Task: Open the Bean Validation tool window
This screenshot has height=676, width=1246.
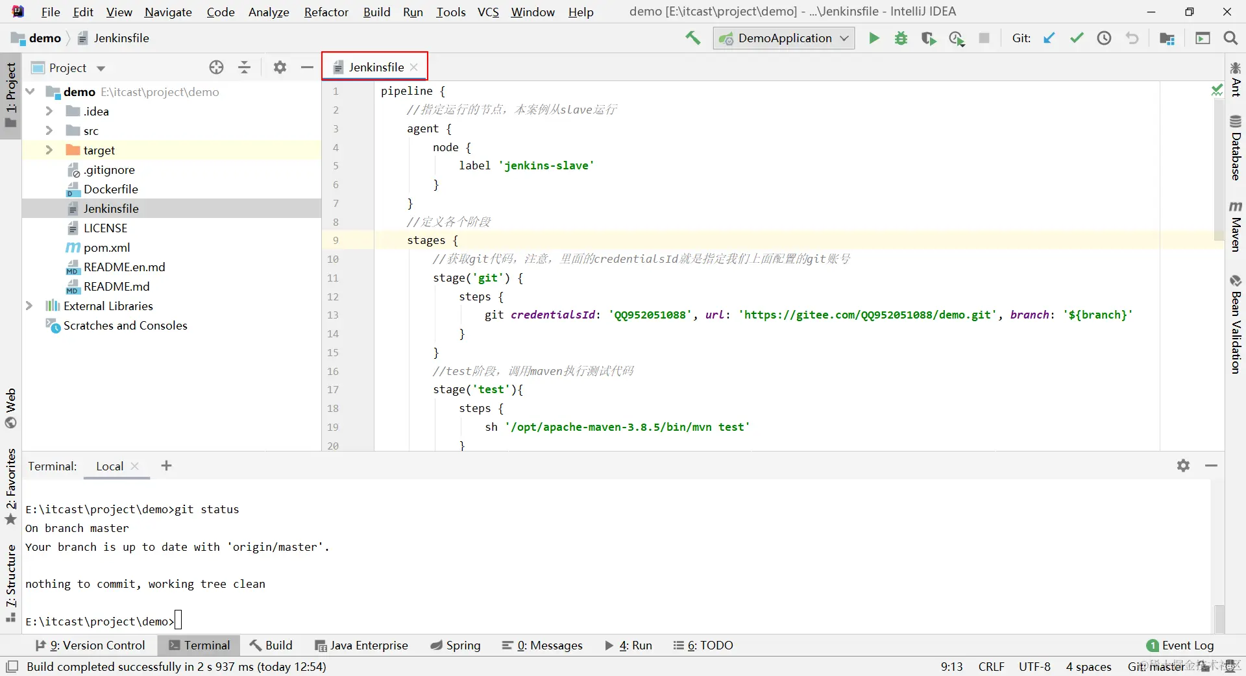Action: point(1236,324)
